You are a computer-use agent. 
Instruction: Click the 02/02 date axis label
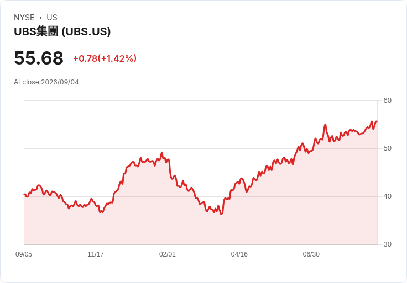point(168,254)
